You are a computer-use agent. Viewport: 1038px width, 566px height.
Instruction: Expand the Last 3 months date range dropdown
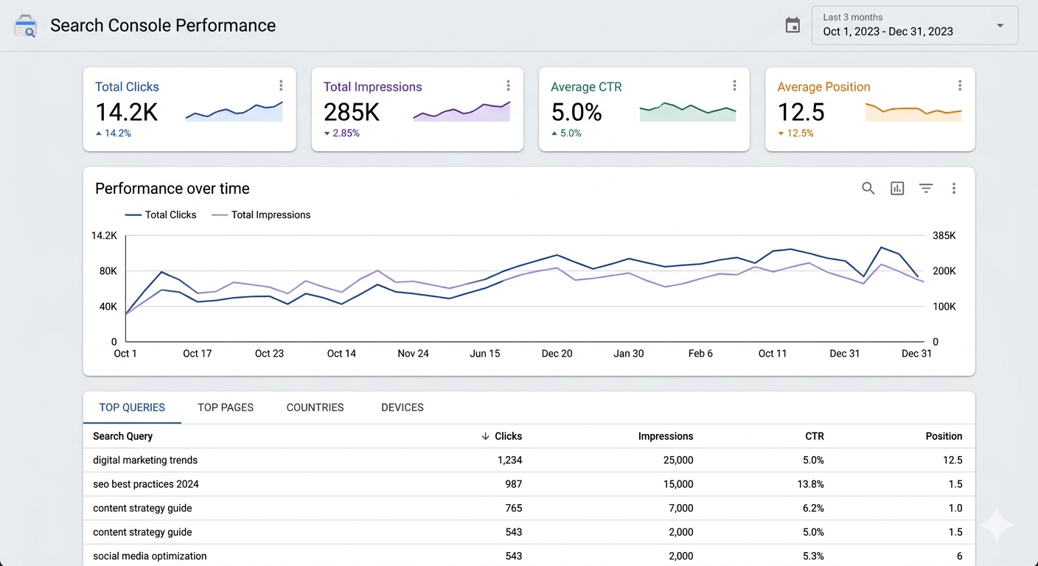click(914, 25)
